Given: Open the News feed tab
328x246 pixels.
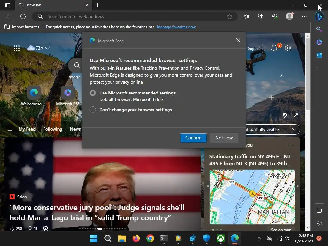Looking at the screenshot, I should tap(75, 129).
